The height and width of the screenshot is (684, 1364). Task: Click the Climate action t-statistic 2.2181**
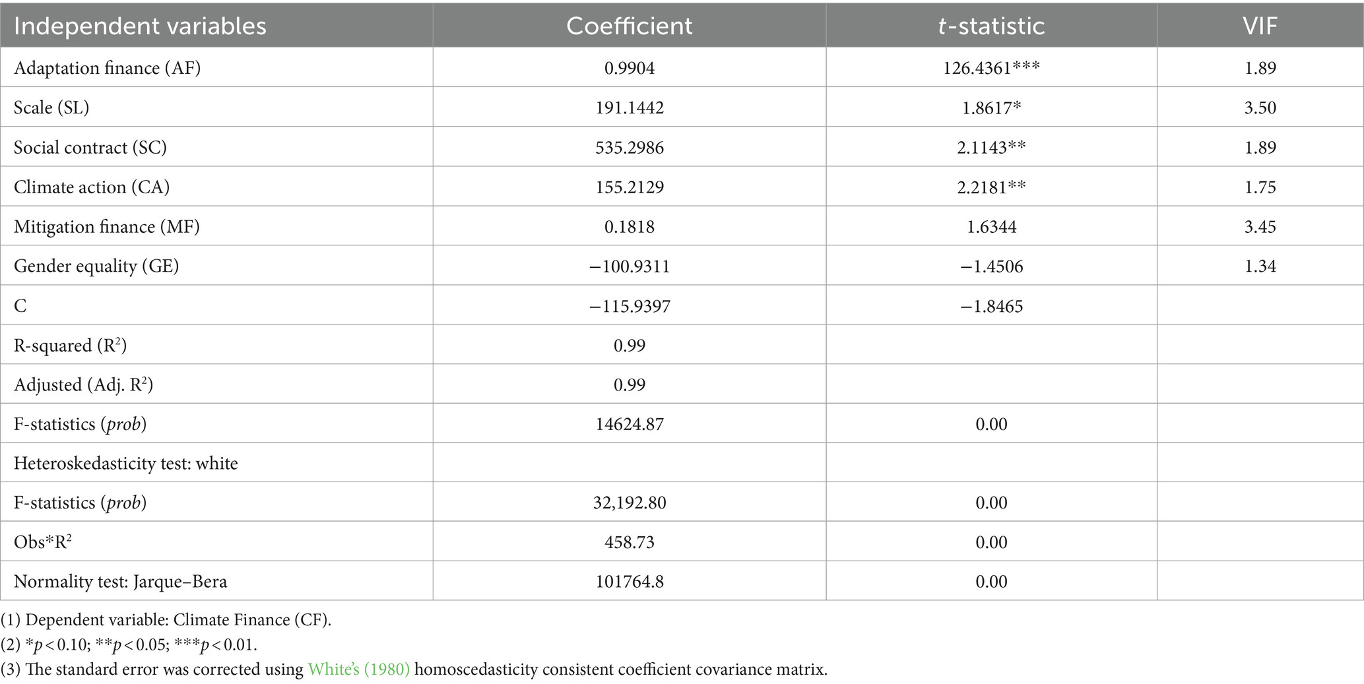(x=991, y=187)
